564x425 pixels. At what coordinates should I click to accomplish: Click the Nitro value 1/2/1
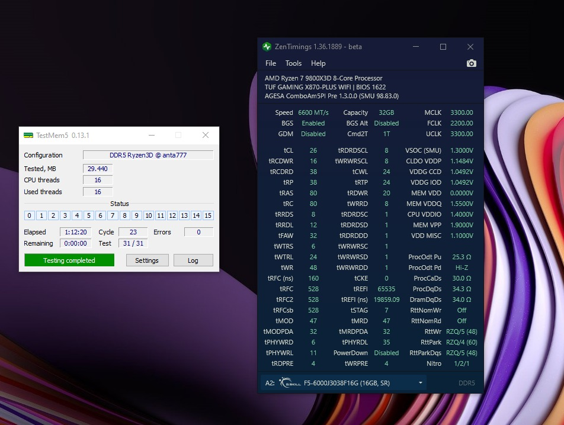coord(462,363)
